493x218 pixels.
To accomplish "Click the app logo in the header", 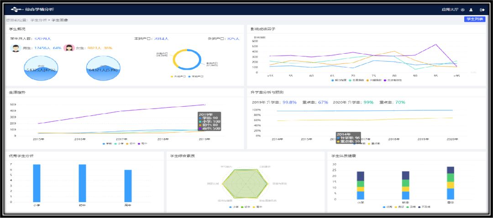I will pyautogui.click(x=17, y=9).
